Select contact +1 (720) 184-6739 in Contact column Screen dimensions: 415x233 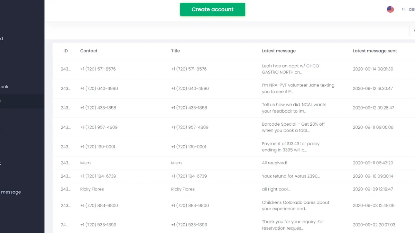click(98, 176)
